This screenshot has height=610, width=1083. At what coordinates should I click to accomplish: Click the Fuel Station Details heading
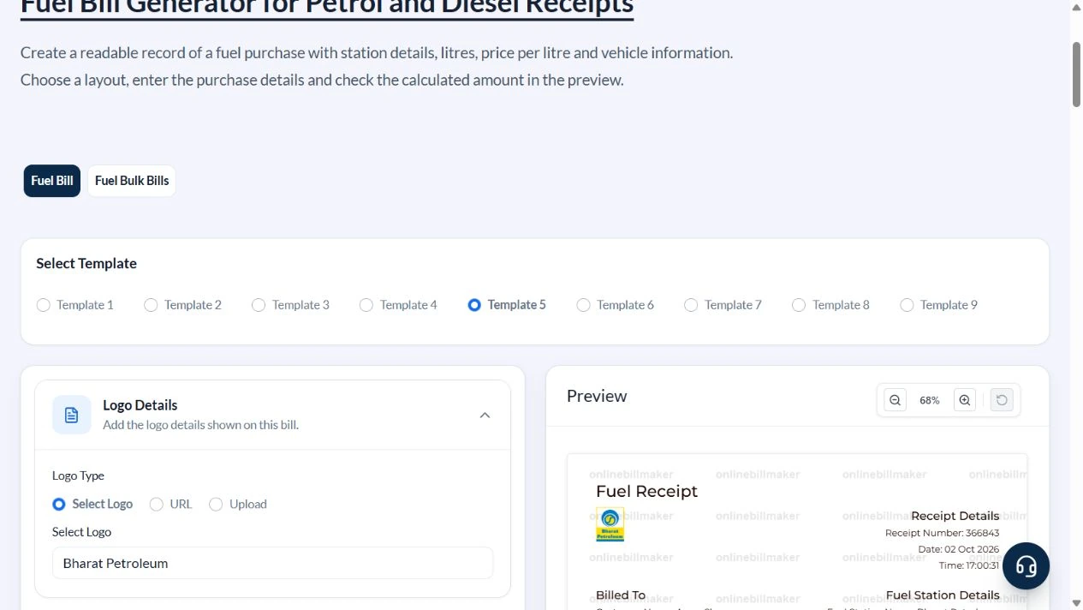pyautogui.click(x=943, y=595)
